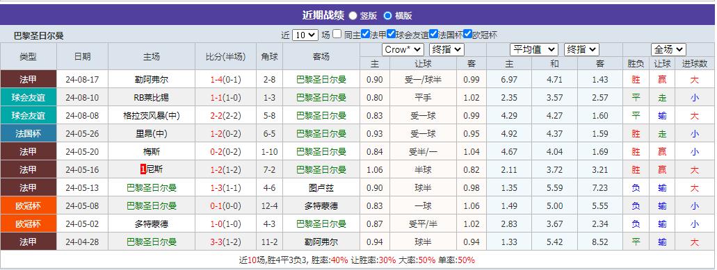717x270 pixels.
Task: Click the date 24-05-26
Action: [82, 134]
